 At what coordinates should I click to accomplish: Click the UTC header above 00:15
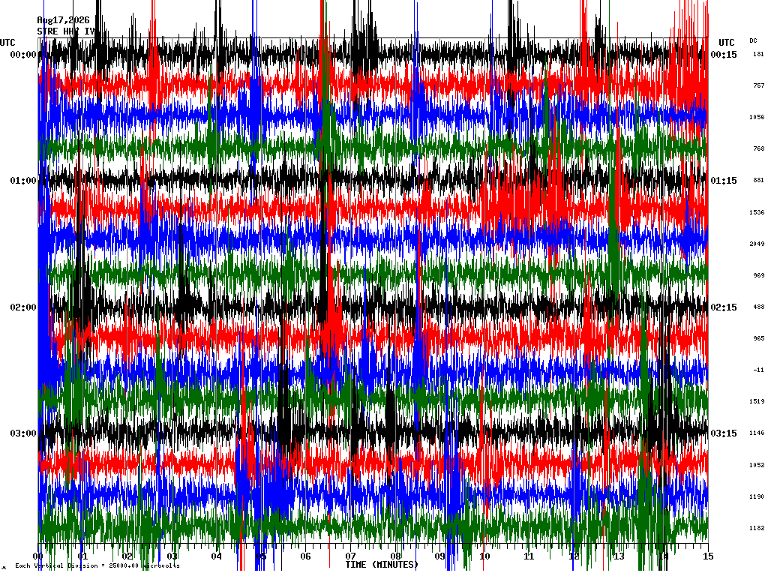(x=726, y=43)
